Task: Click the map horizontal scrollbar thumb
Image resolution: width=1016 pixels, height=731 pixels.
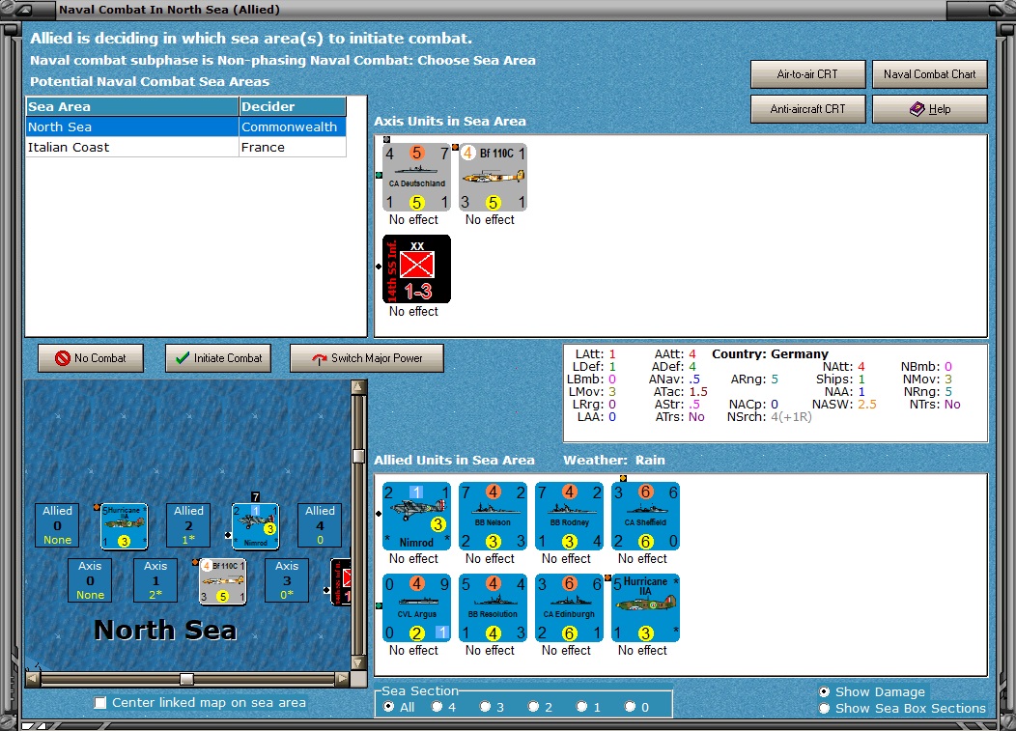Action: click(x=186, y=679)
